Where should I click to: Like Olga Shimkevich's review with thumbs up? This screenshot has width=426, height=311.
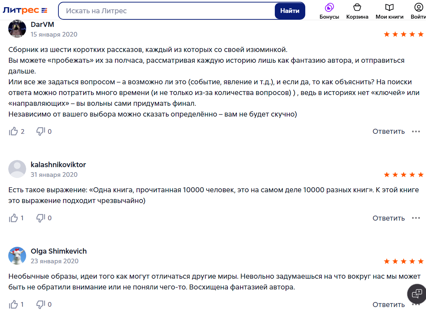(13, 305)
